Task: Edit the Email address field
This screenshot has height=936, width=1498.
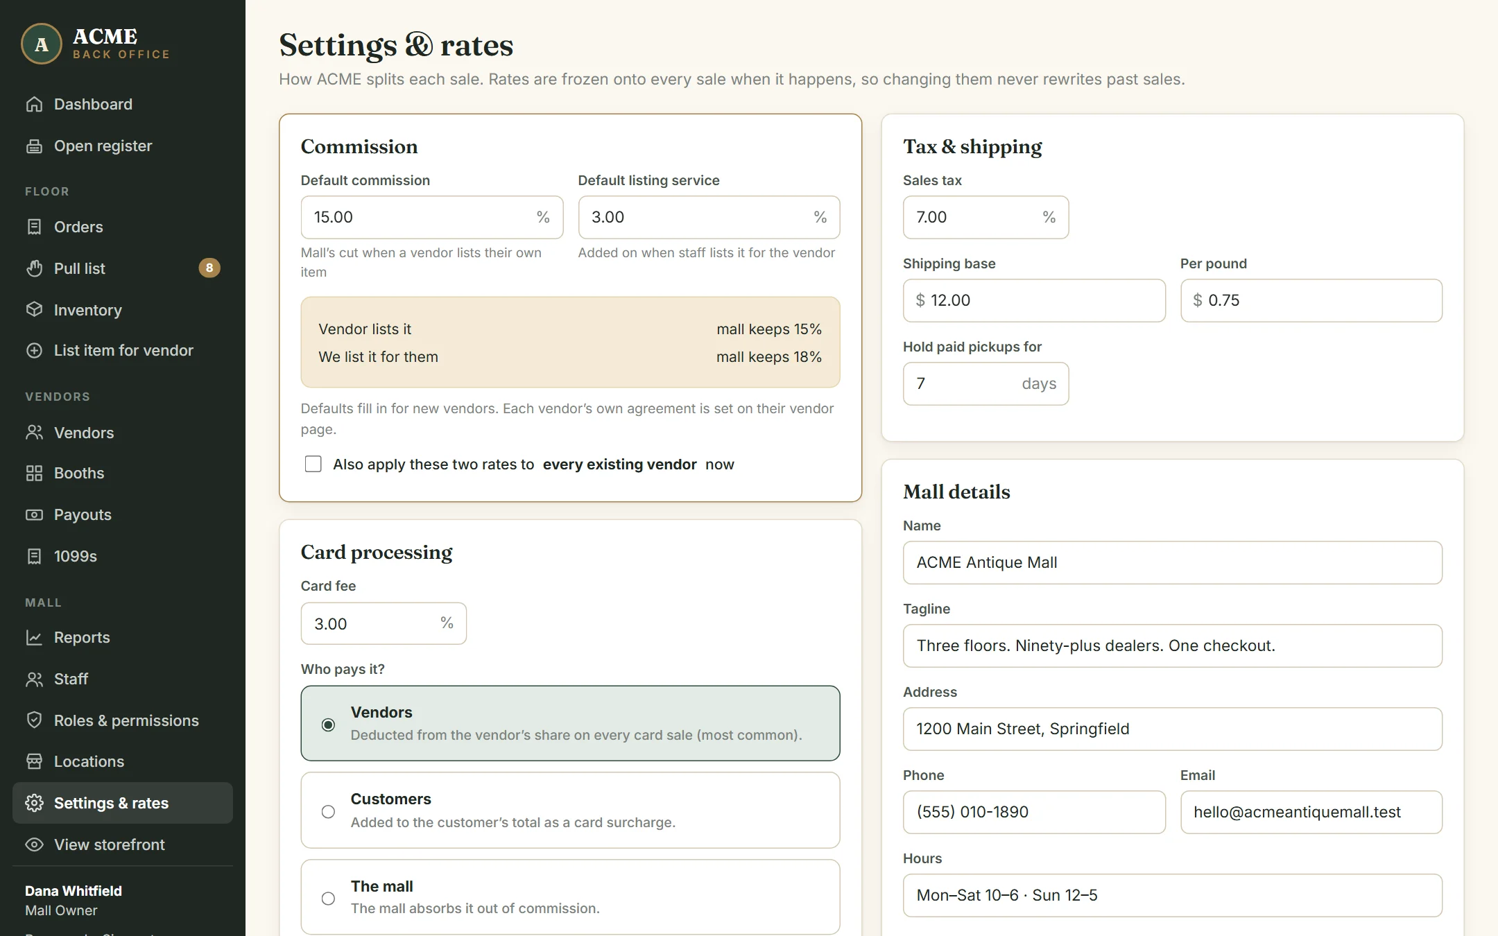Action: (x=1311, y=812)
